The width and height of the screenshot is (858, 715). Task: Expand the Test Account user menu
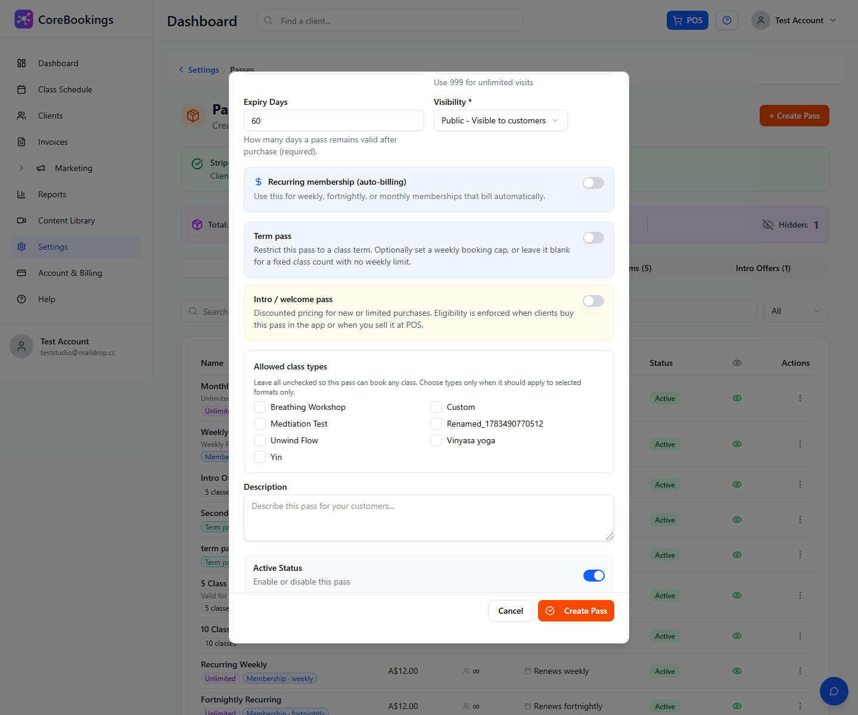tap(795, 20)
